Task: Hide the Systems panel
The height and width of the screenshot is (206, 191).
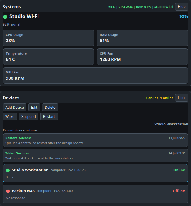Action: pyautogui.click(x=182, y=7)
